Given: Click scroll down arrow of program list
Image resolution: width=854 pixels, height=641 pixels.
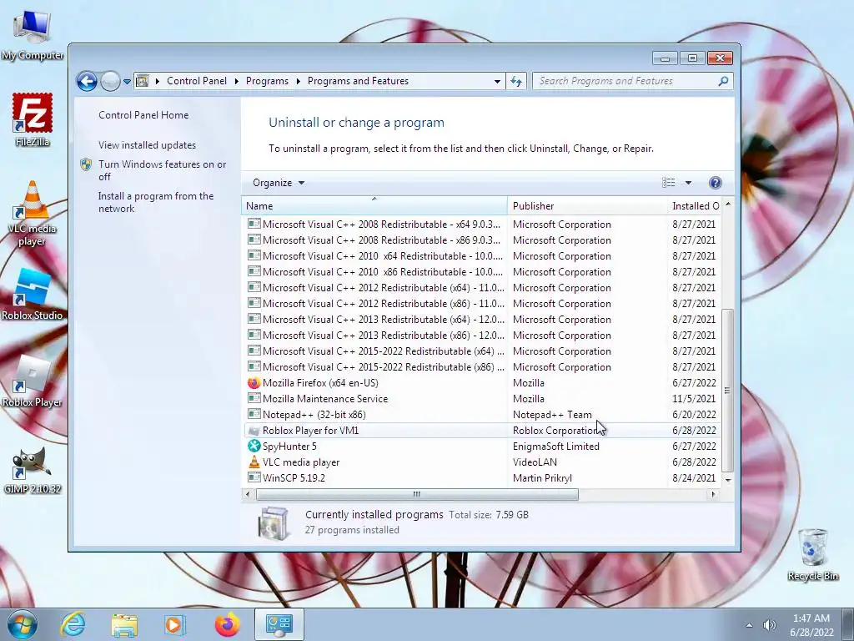Looking at the screenshot, I should click(x=727, y=480).
